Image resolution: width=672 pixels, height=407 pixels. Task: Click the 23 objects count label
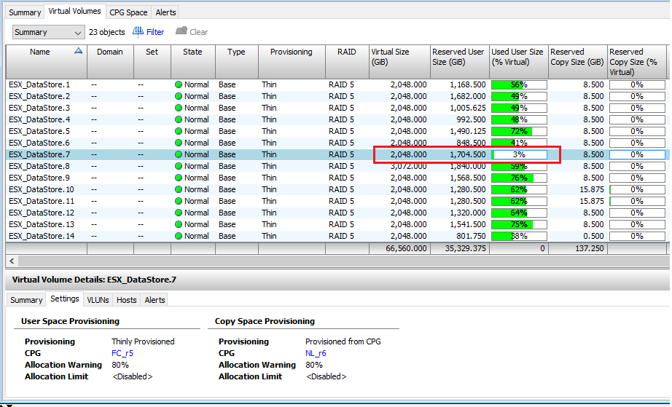pos(106,32)
